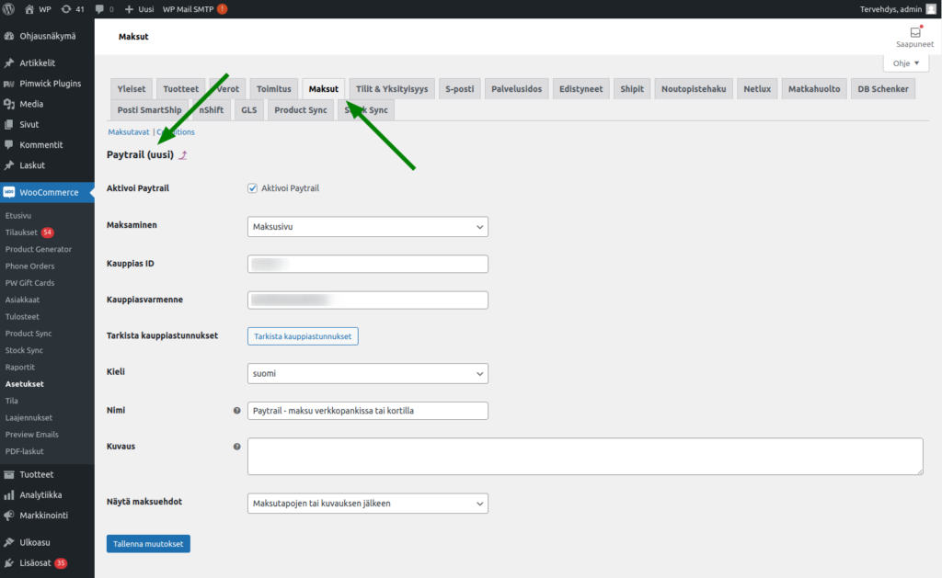
Task: Click the plus icon next to Uusi
Action: [129, 9]
